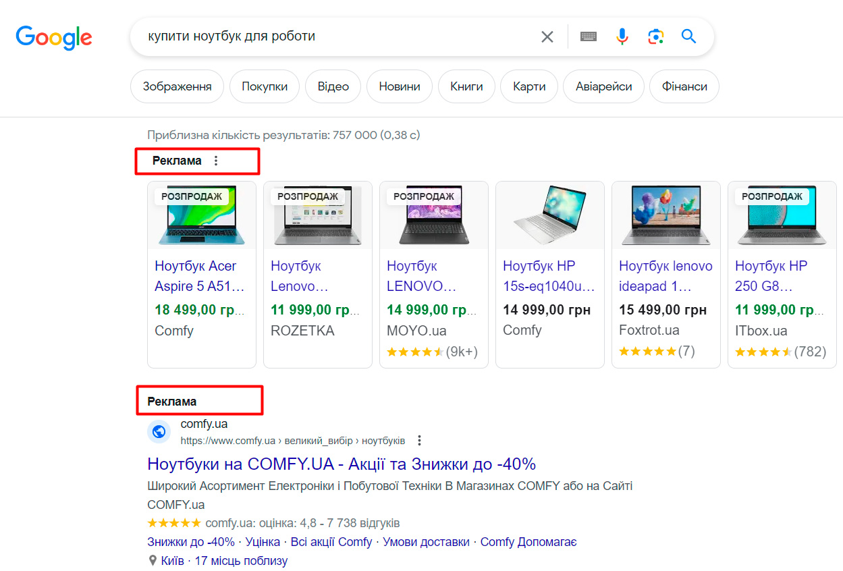This screenshot has height=571, width=843.
Task: Click comfy.ua site name above URL
Action: point(204,424)
